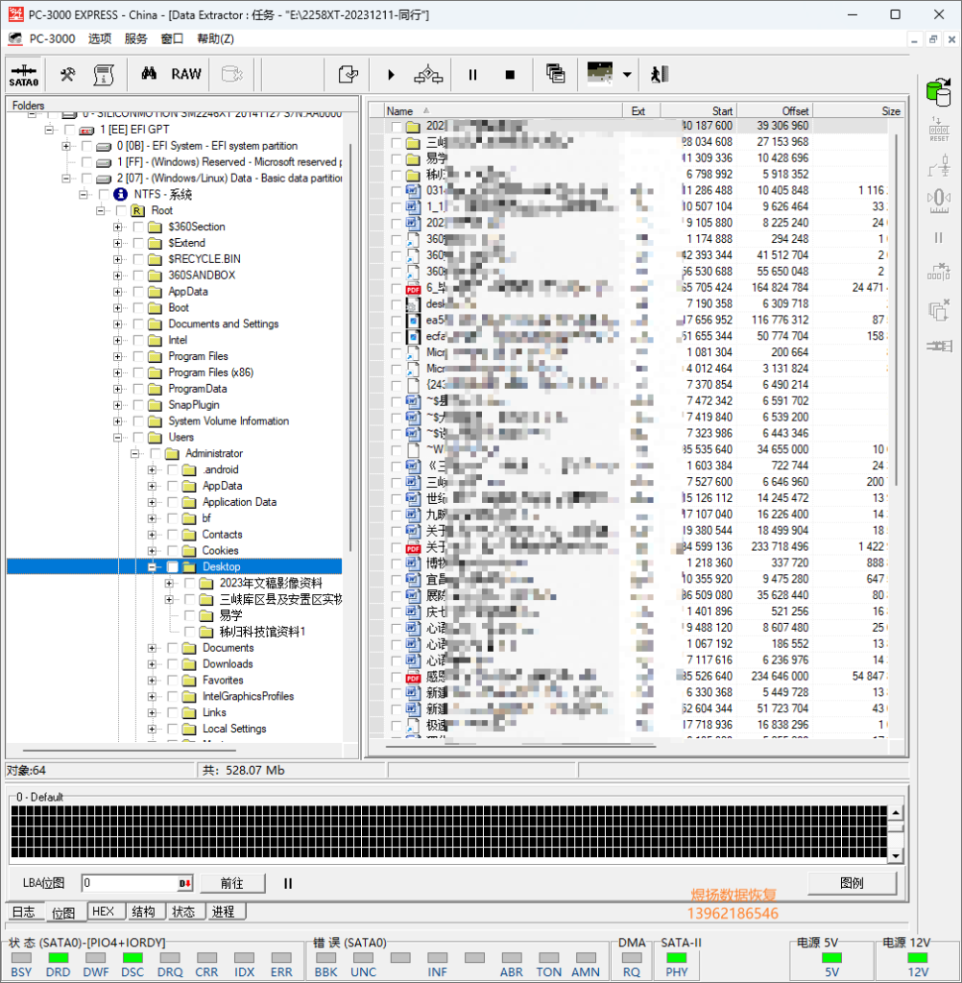
Task: Open the 服务 menu
Action: click(x=135, y=38)
